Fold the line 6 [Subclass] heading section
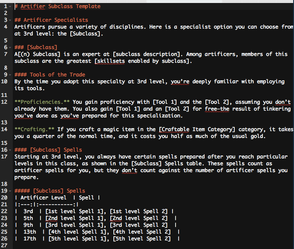Screen dimensions: 294x249 pyautogui.click(x=9, y=47)
